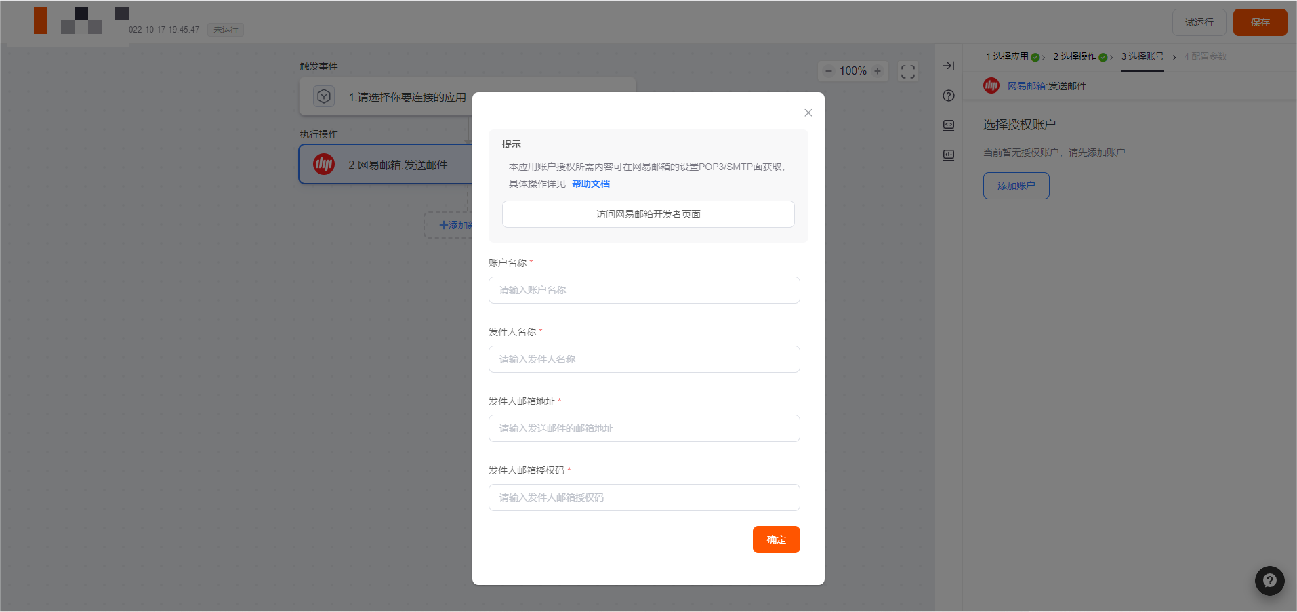Viewport: 1297px width, 612px height.
Task: Go to step 2 选择操作 tab
Action: tap(1078, 57)
